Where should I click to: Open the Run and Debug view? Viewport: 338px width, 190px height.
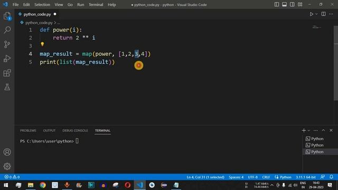tap(7, 59)
